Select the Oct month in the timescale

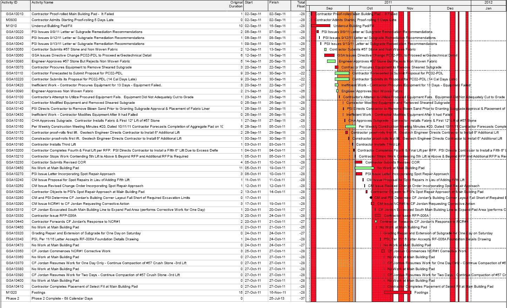(x=370, y=8)
